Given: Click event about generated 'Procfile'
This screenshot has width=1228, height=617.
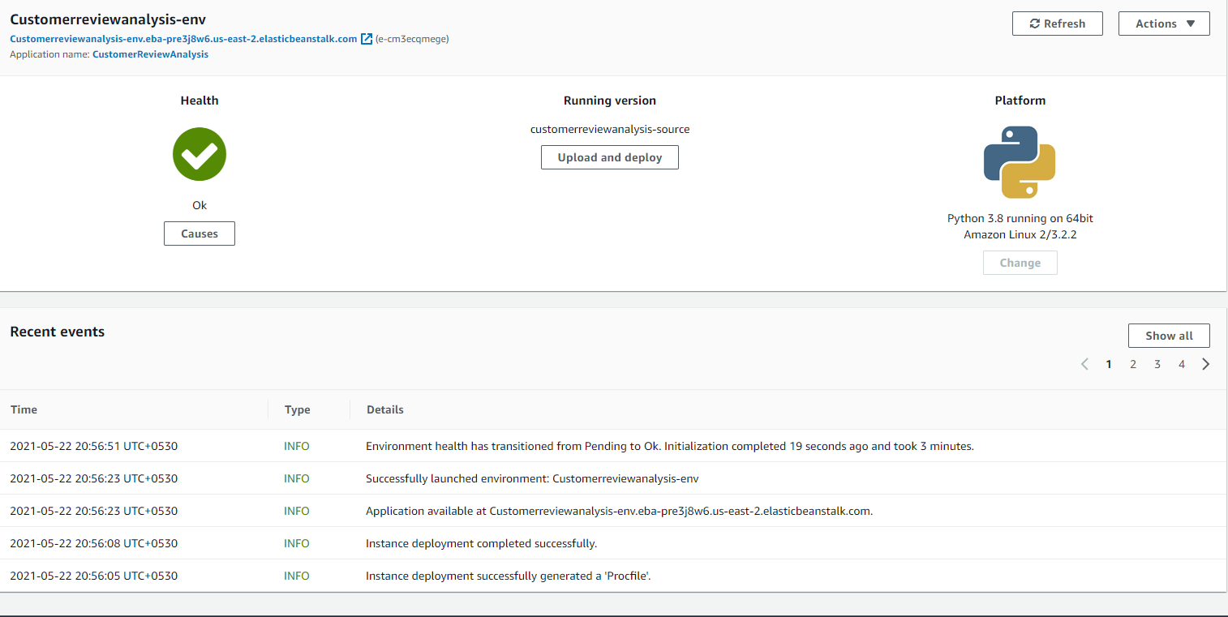Looking at the screenshot, I should point(509,576).
